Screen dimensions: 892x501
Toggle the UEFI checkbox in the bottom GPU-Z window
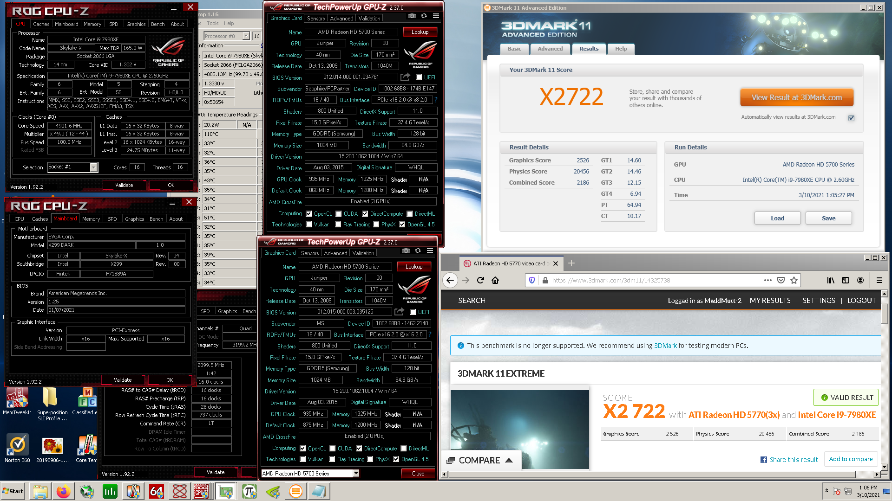(413, 312)
